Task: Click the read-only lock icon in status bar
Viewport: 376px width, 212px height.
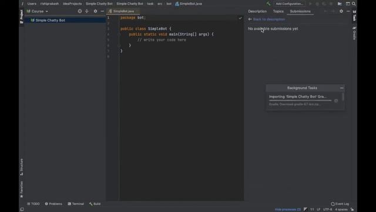Action: 352,210
